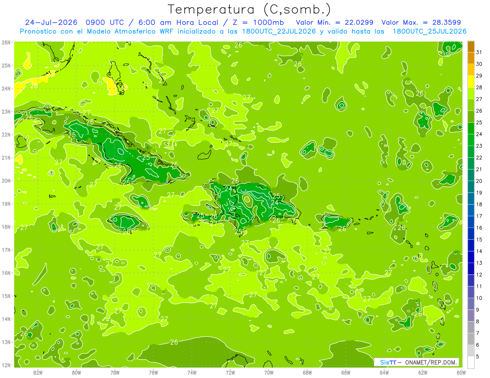Click color scale segment between 6 and 7
The width and height of the screenshot is (490, 378).
471,339
